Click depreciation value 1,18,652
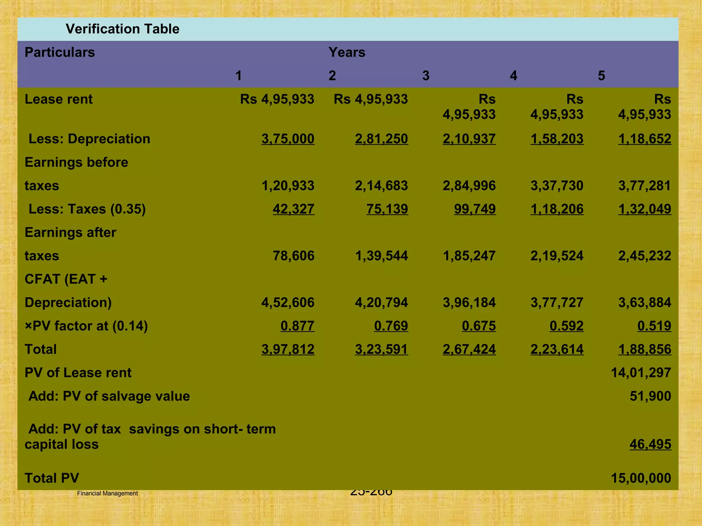 point(645,139)
